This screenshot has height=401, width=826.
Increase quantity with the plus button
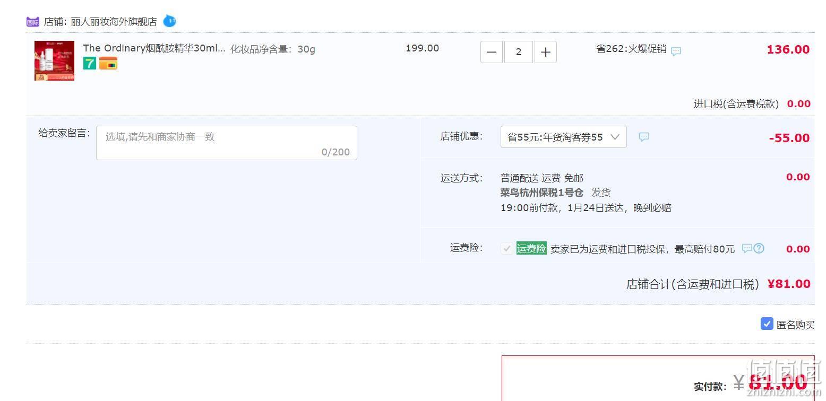546,52
